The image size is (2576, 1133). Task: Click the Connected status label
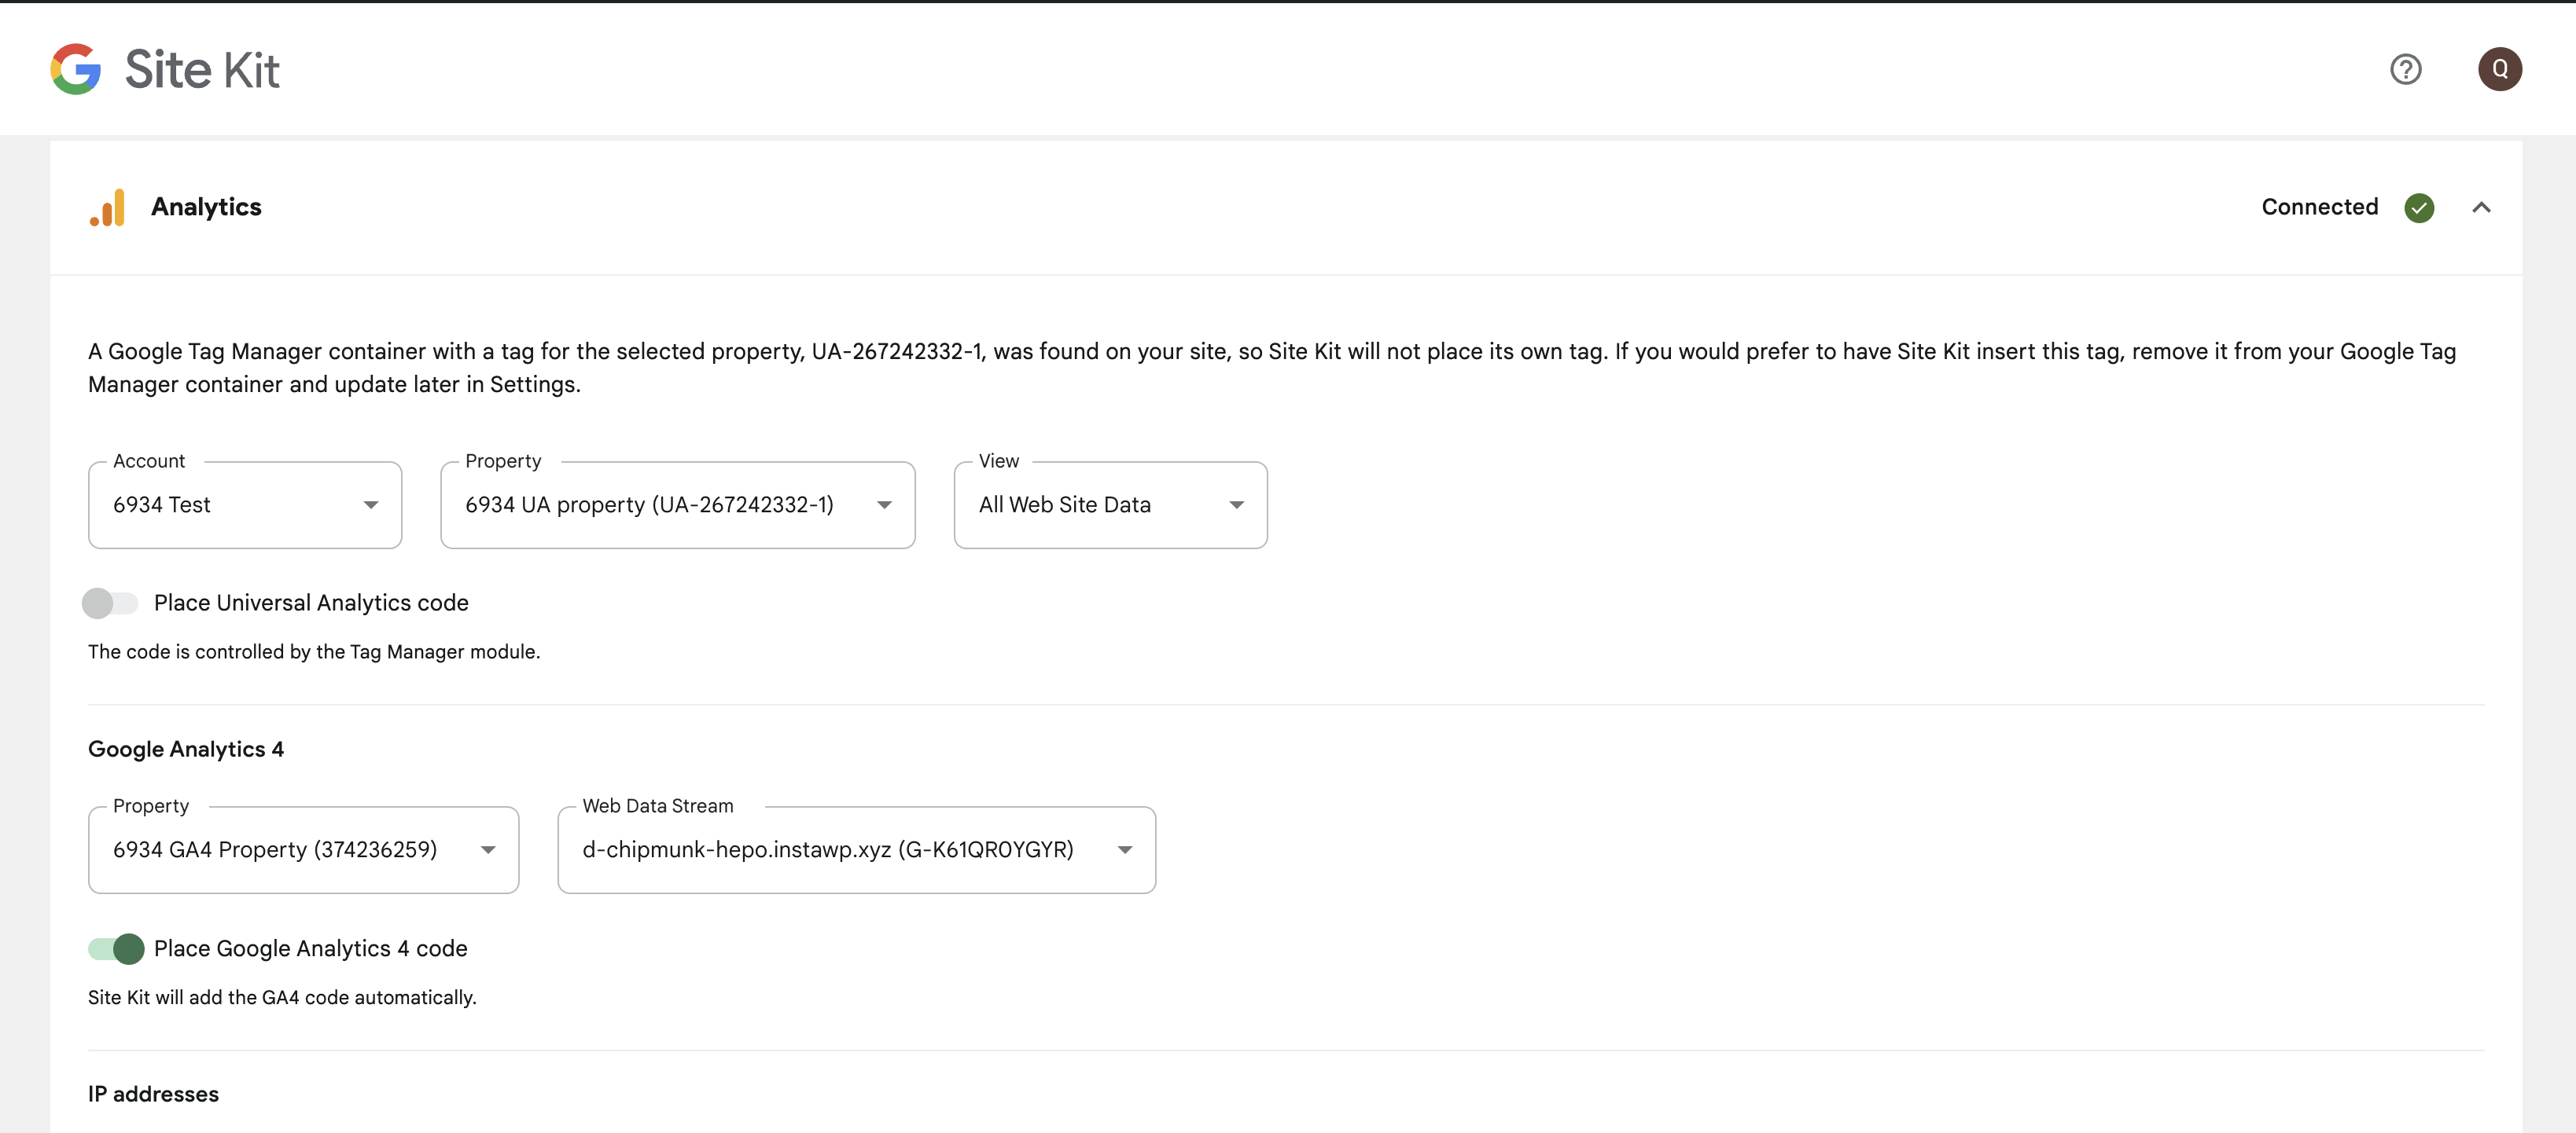2320,207
